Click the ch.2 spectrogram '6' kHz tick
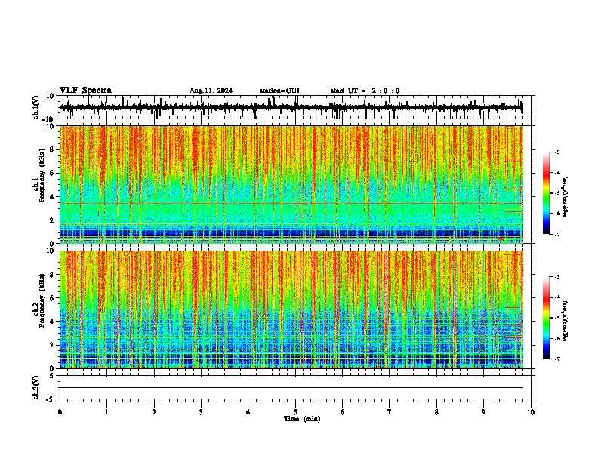The image size is (598, 462). click(52, 298)
